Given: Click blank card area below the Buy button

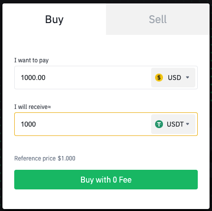Looking at the screenshot, I should [x=106, y=199].
